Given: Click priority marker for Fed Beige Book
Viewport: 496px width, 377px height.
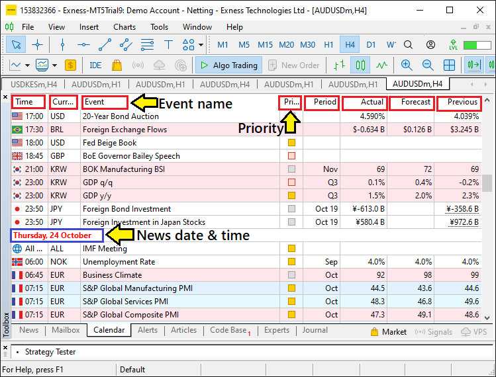Looking at the screenshot, I should [291, 142].
